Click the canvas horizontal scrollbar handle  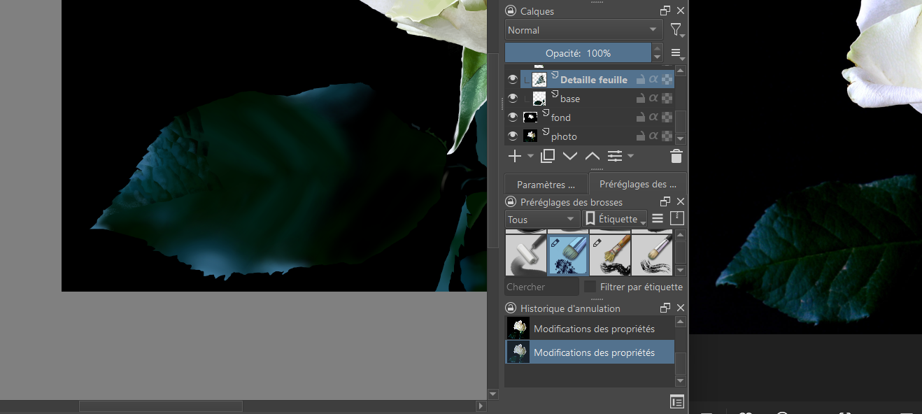coord(161,406)
